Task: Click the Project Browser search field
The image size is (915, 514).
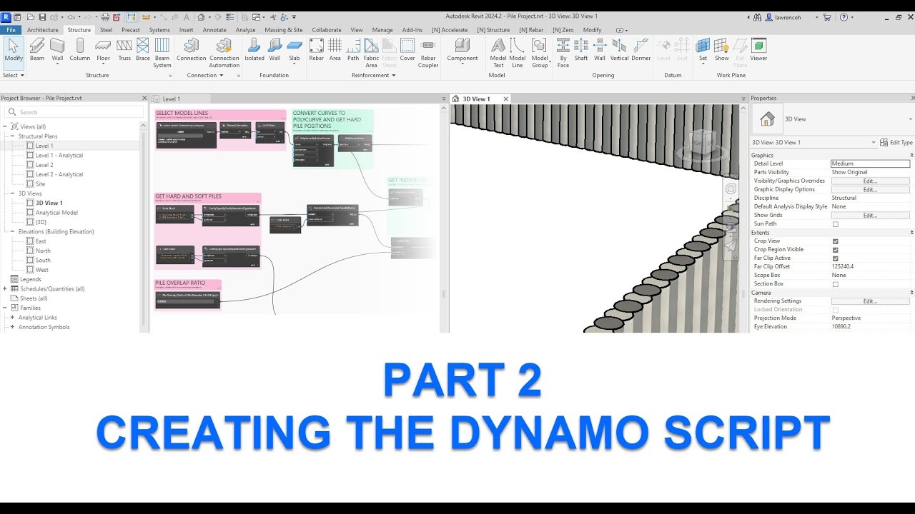Action: pyautogui.click(x=74, y=112)
